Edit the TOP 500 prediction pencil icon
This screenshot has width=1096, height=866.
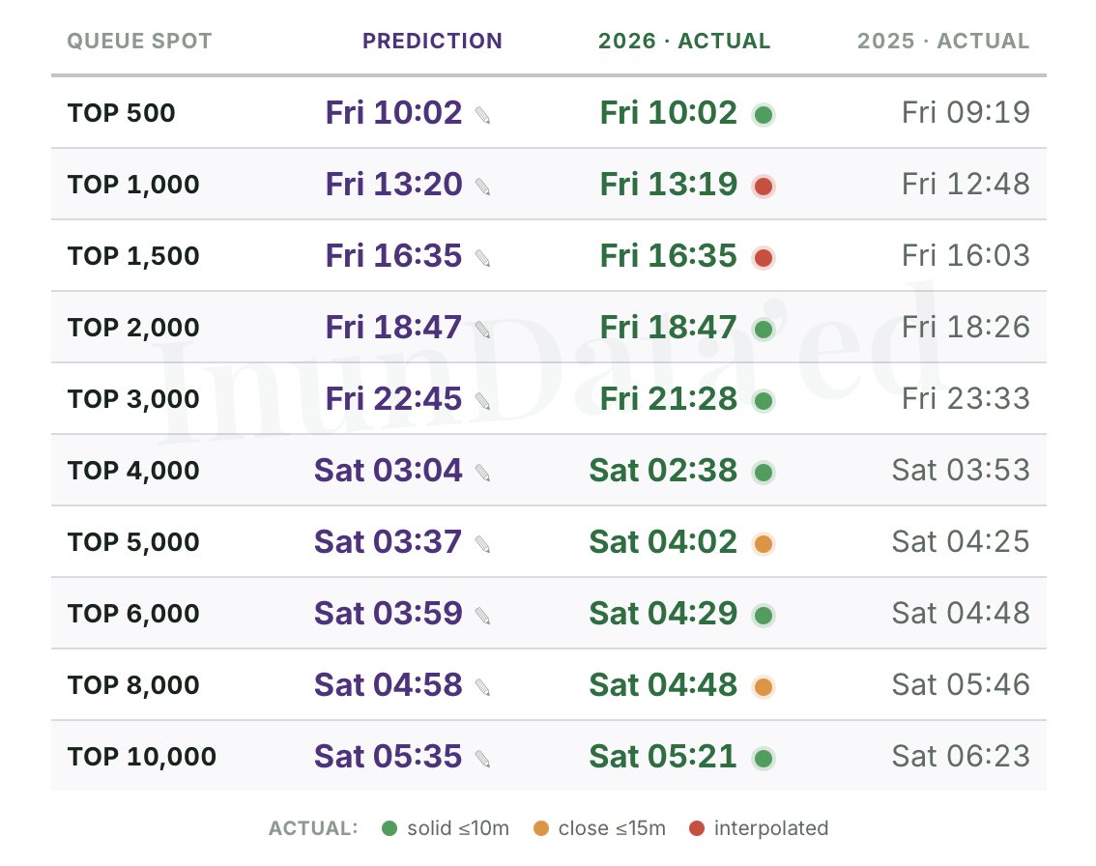coord(482,115)
